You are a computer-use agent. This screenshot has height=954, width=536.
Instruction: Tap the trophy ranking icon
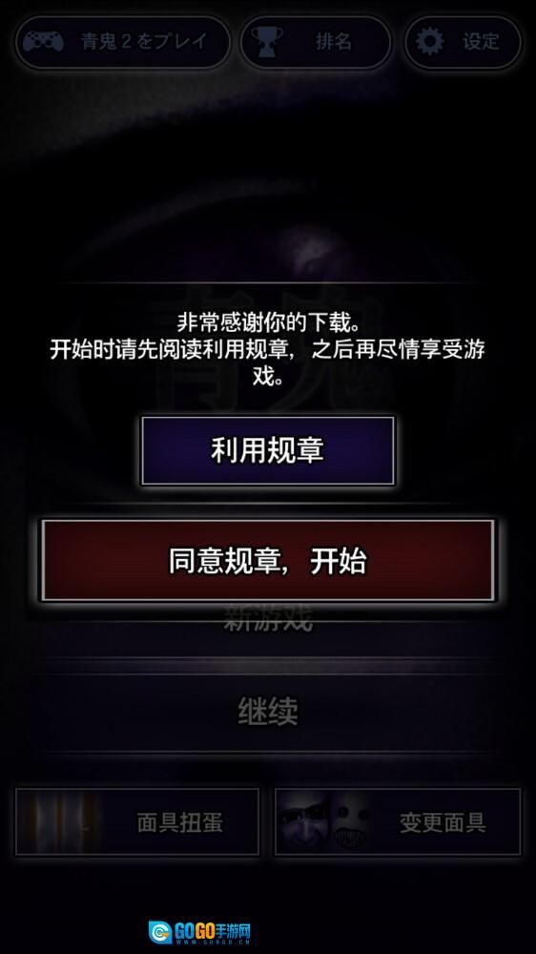(266, 41)
